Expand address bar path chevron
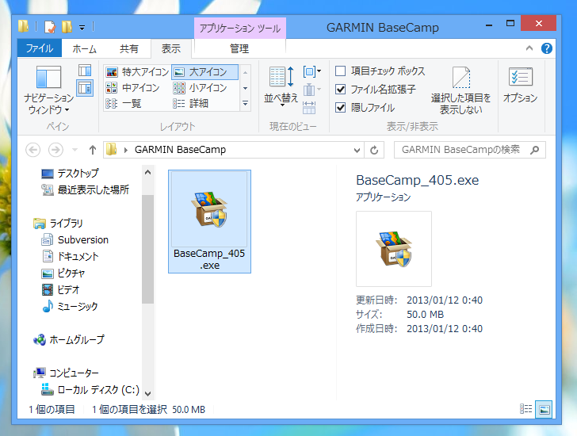Viewport: 577px width, 436px height. [126, 150]
